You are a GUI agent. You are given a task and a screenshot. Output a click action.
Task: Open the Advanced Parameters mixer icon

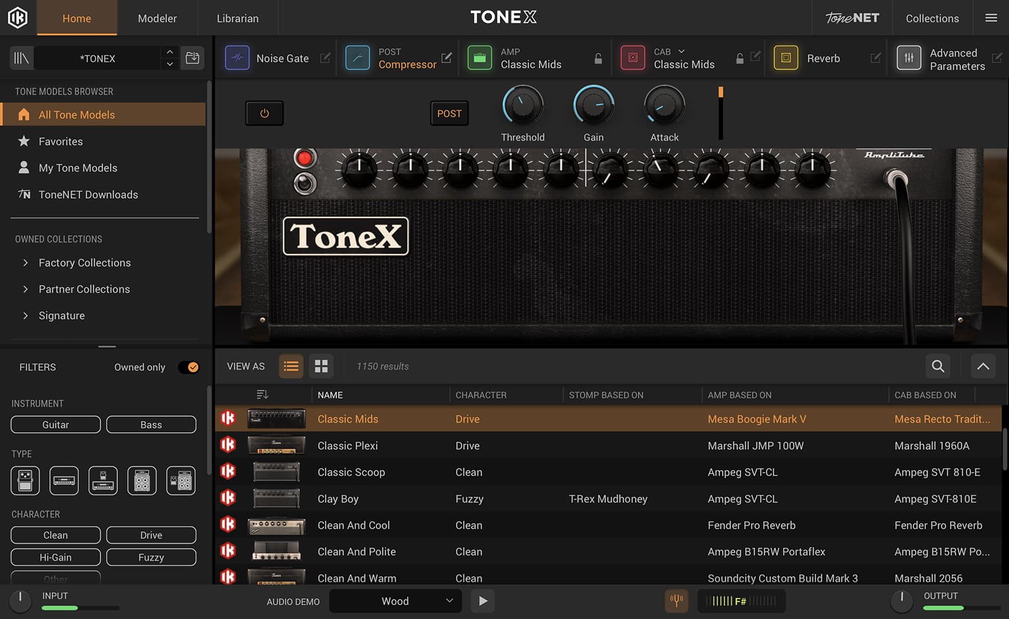(909, 58)
